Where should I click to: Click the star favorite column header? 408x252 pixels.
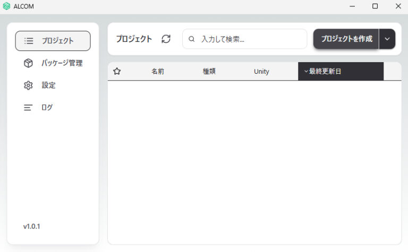click(117, 71)
